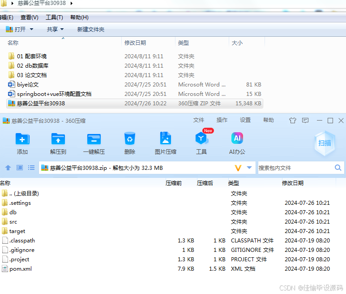The height and width of the screenshot is (294, 346).
Task: Open the 帮助 menu in 360压缩
Action: 269,120
